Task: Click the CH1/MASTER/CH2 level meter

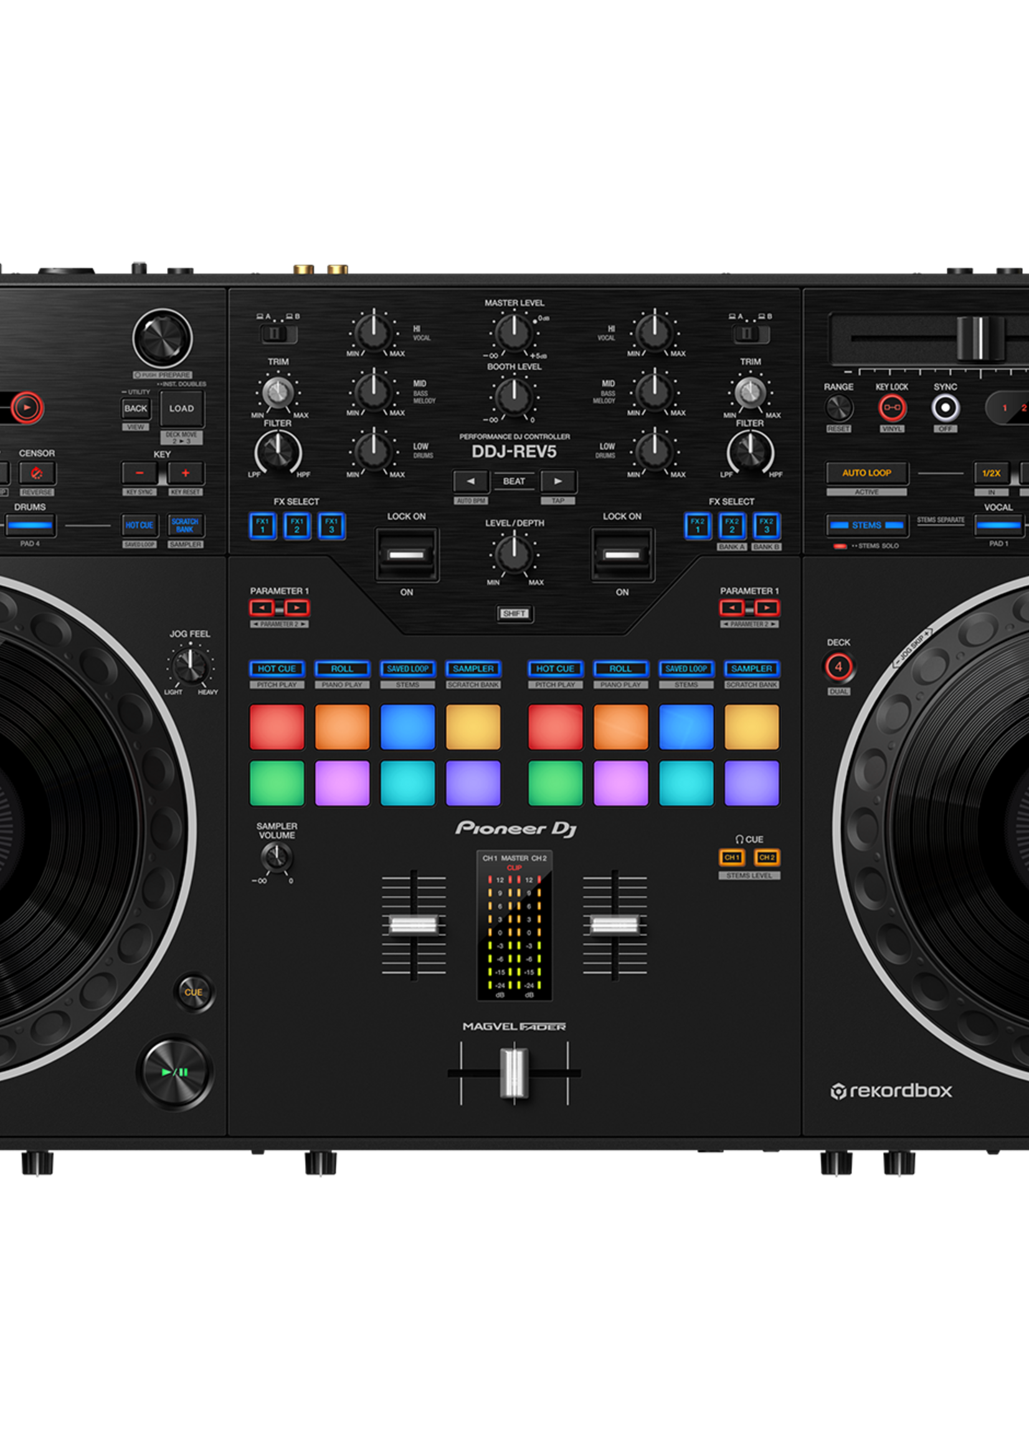Action: coord(514,925)
